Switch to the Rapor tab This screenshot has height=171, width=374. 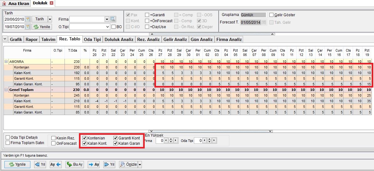coord(32,39)
